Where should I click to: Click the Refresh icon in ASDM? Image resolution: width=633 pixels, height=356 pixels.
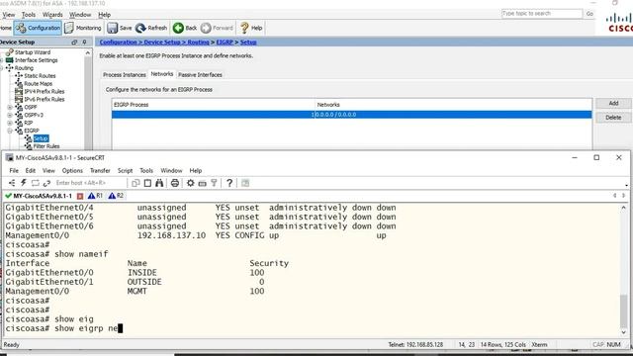pos(140,28)
